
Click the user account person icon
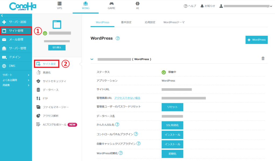click(x=221, y=6)
